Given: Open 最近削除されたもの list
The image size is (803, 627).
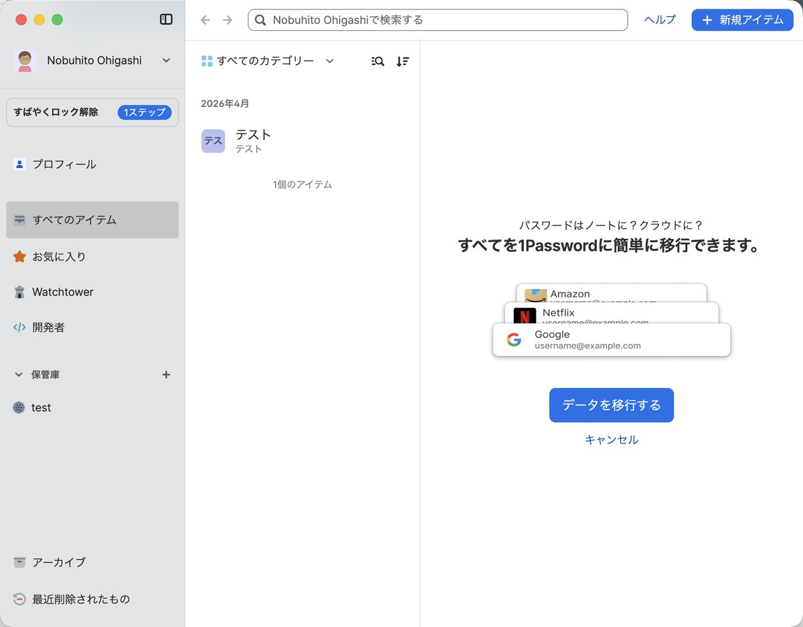Looking at the screenshot, I should 92,599.
